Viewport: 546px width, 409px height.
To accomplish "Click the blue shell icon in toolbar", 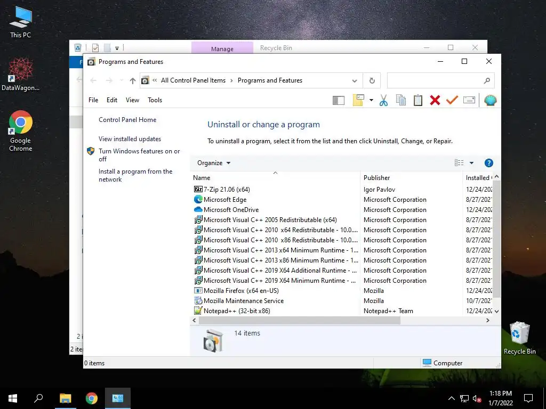I will click(x=491, y=100).
